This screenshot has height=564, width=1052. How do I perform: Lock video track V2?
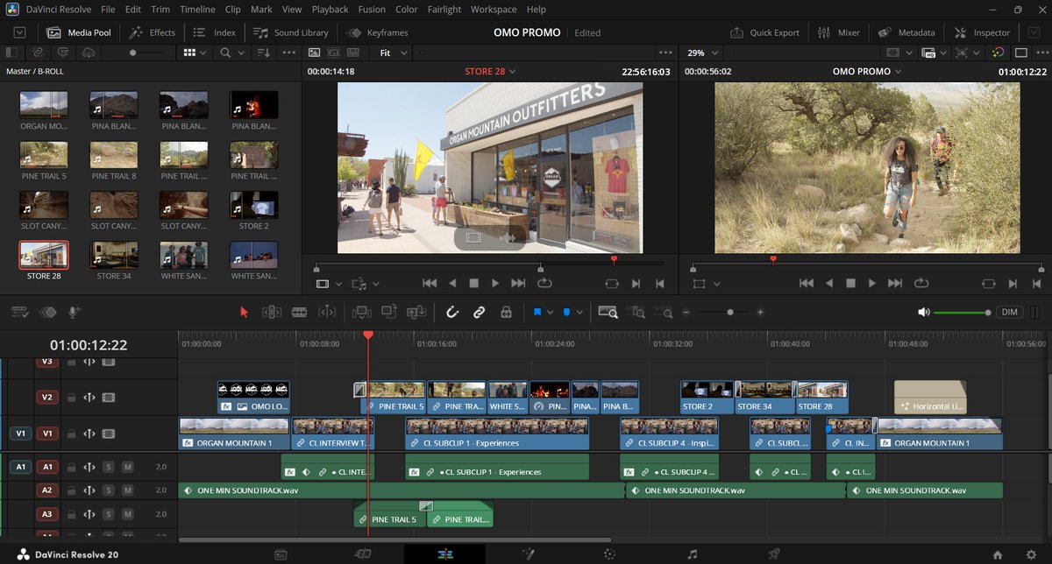pyautogui.click(x=72, y=397)
